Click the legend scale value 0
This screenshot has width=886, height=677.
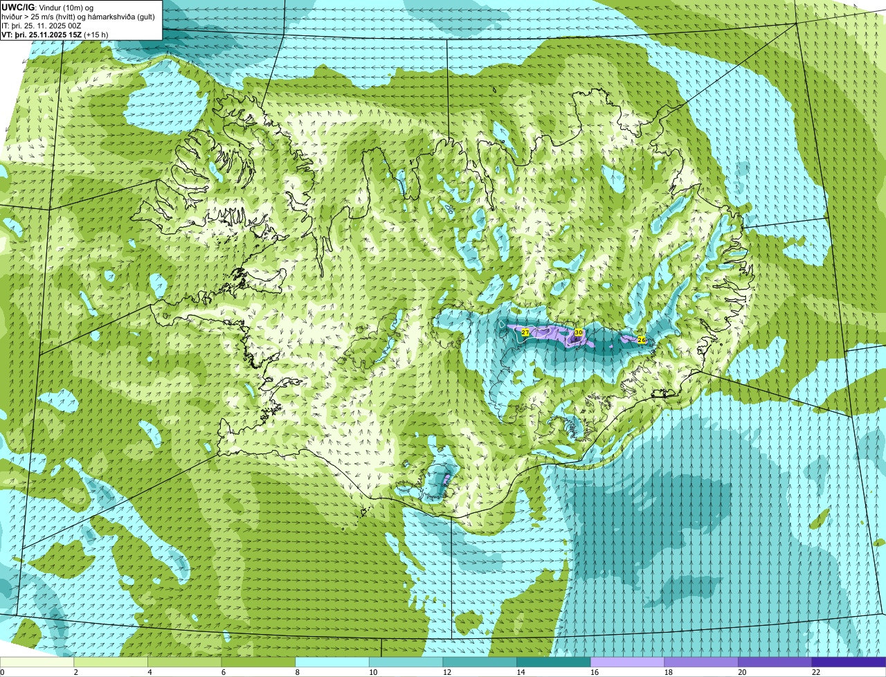point(2,672)
